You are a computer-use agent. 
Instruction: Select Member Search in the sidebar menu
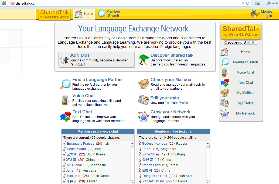click(x=245, y=62)
